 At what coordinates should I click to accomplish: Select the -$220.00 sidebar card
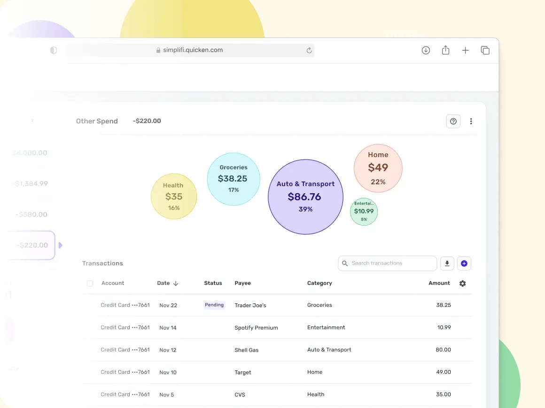coord(31,245)
